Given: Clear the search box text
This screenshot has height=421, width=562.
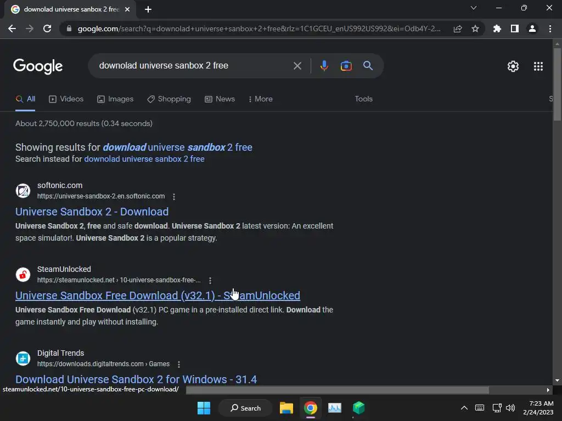Looking at the screenshot, I should (297, 66).
